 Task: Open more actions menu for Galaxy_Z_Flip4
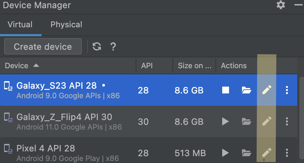point(287,121)
